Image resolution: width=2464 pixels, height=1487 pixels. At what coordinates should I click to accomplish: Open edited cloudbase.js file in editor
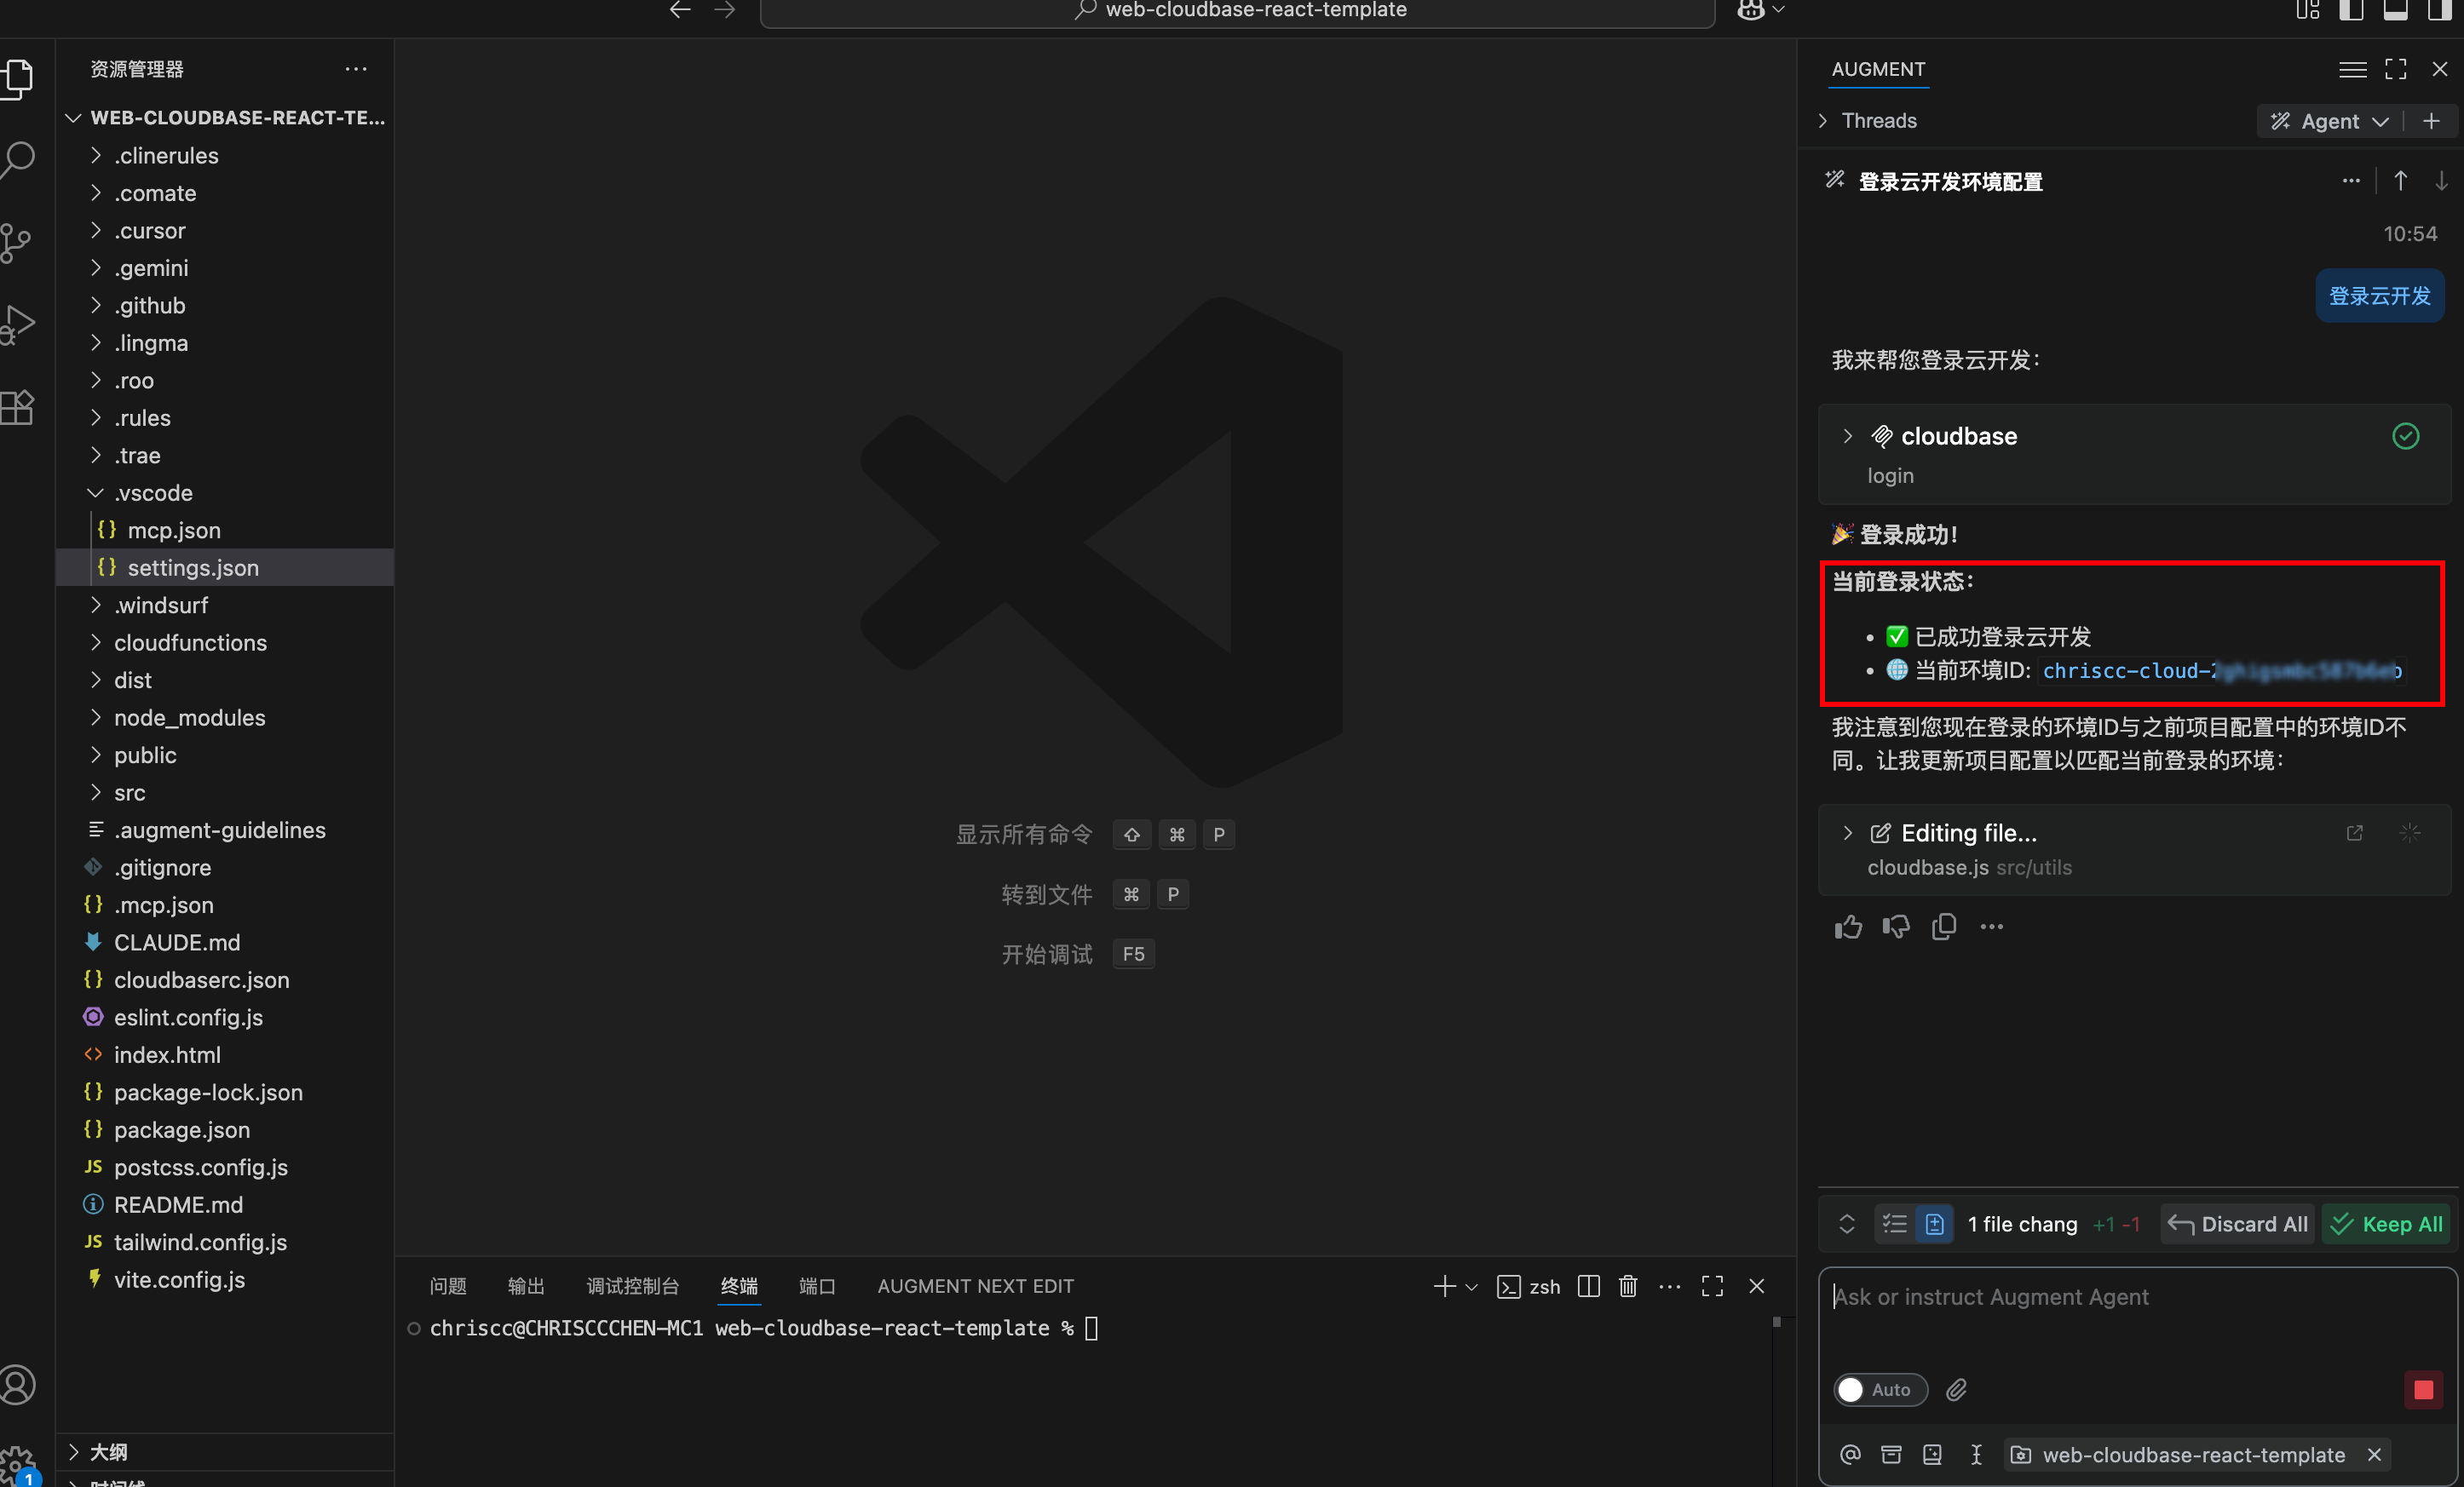coord(2355,832)
